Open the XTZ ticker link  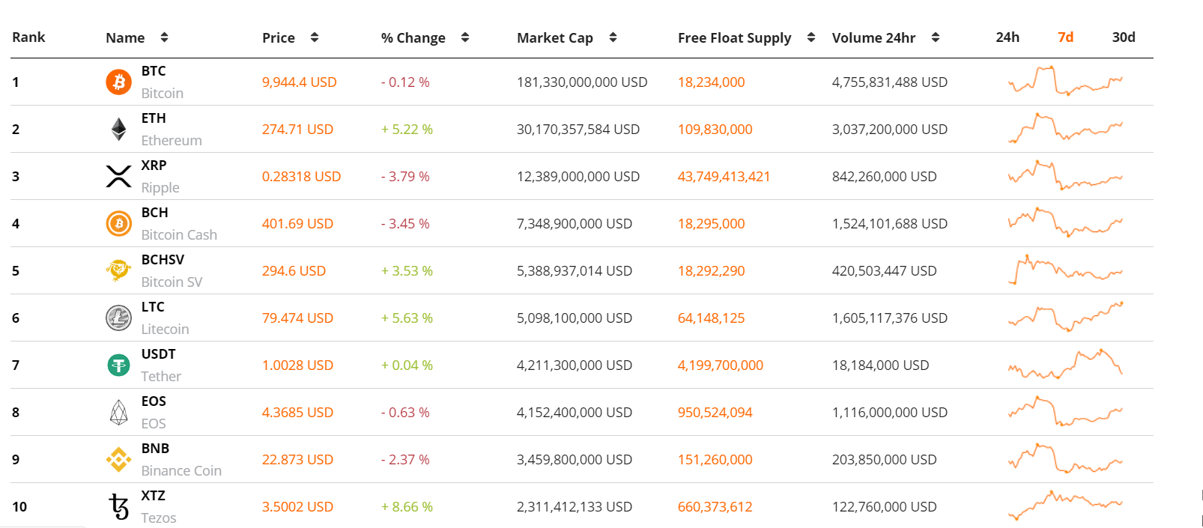pos(154,496)
